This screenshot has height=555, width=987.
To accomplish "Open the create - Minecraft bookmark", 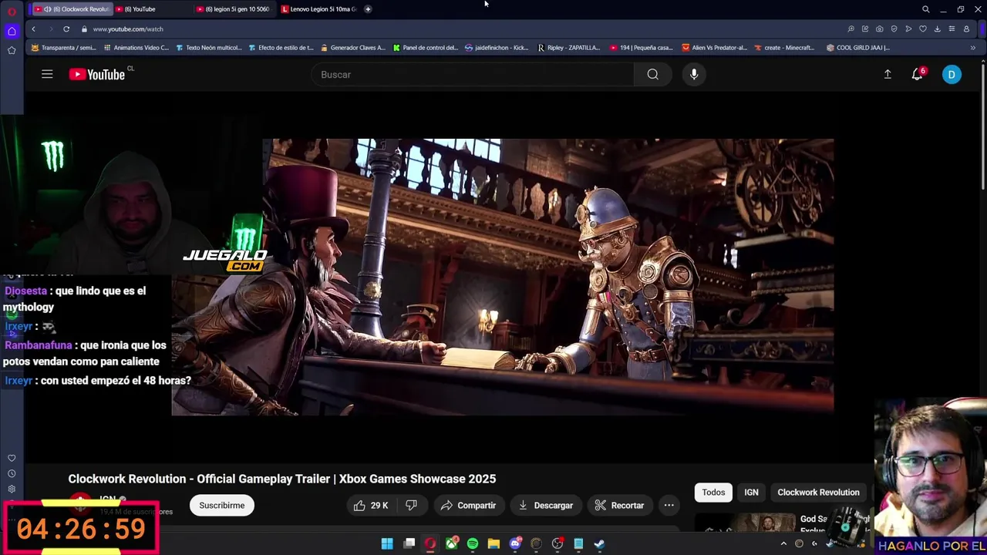I will [784, 48].
